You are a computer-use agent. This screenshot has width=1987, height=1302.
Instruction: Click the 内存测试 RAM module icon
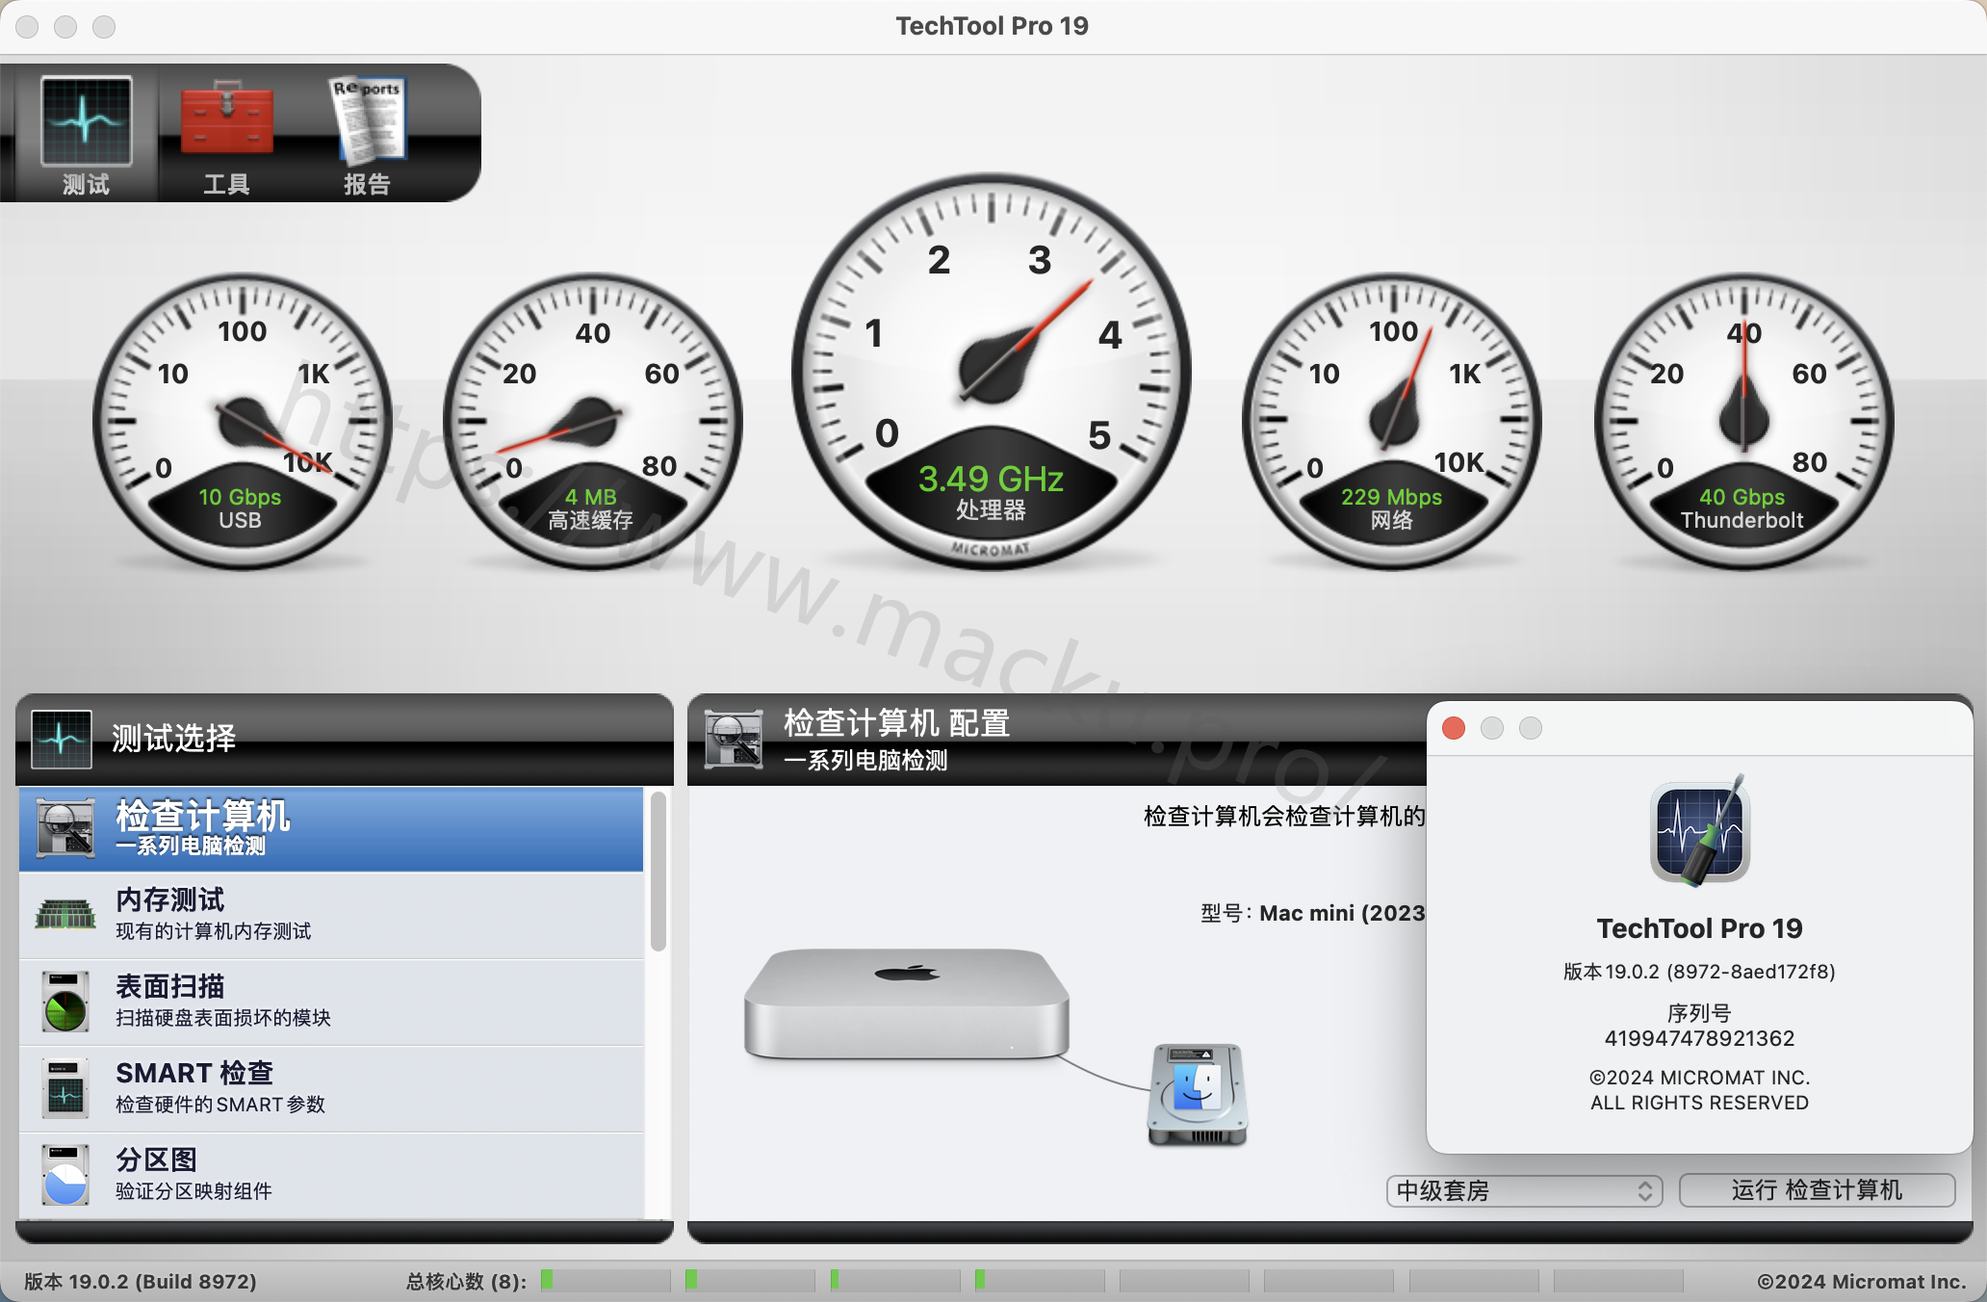(65, 913)
